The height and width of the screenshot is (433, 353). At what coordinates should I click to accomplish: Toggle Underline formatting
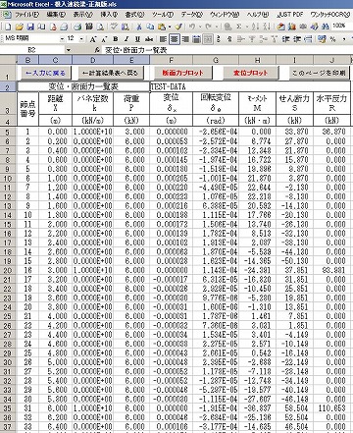click(137, 39)
